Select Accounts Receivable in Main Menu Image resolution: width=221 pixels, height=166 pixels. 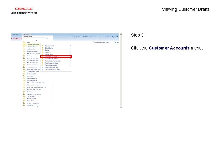pyautogui.click(x=33, y=45)
